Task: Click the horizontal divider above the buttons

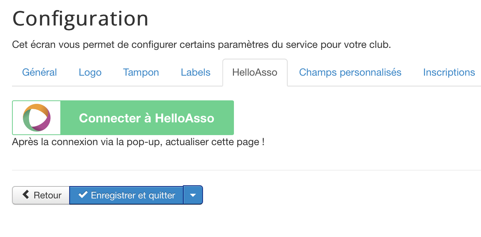Action: pos(246,170)
